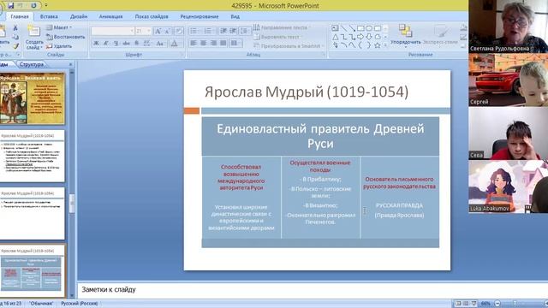Click the font color A button
The width and height of the screenshot is (548, 308).
tap(174, 44)
